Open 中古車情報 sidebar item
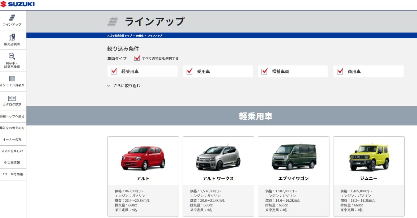 (x=12, y=163)
